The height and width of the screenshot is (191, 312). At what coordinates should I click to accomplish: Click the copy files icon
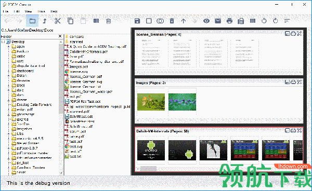(70, 21)
